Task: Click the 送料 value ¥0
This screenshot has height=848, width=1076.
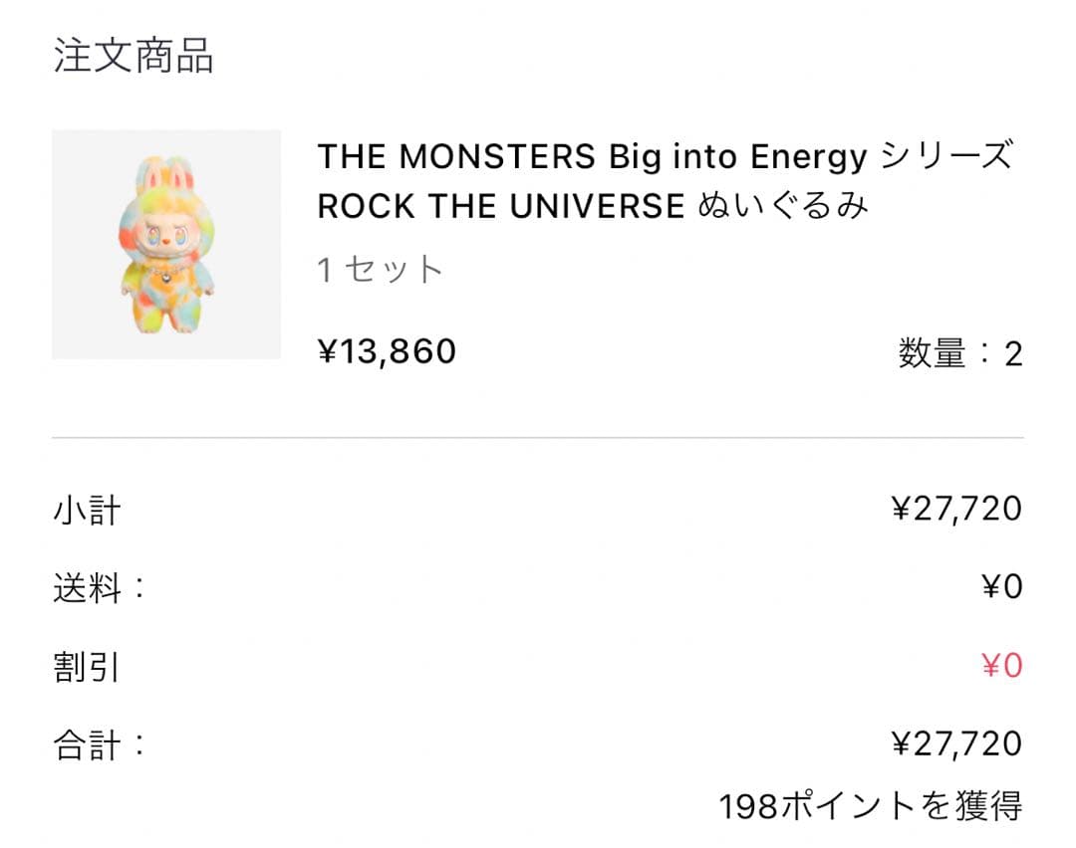Action: pos(1001,587)
